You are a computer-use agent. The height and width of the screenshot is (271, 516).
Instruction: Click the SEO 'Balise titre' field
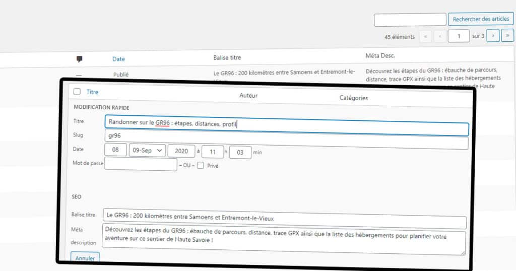285,219
